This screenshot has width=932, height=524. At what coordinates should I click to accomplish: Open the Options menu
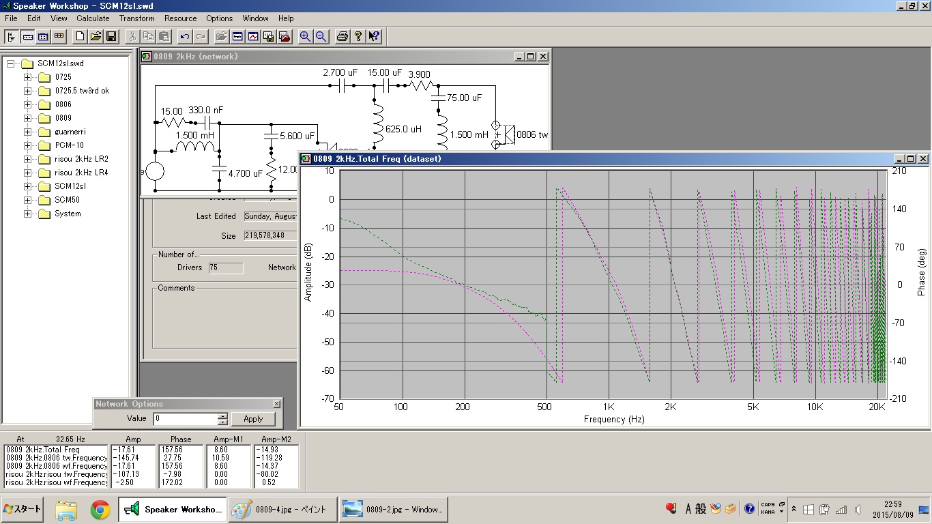click(x=220, y=18)
